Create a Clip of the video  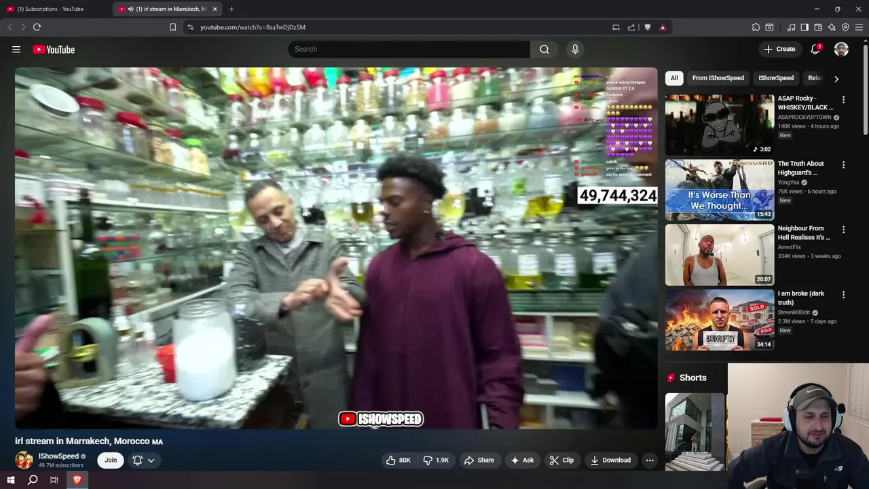click(561, 460)
